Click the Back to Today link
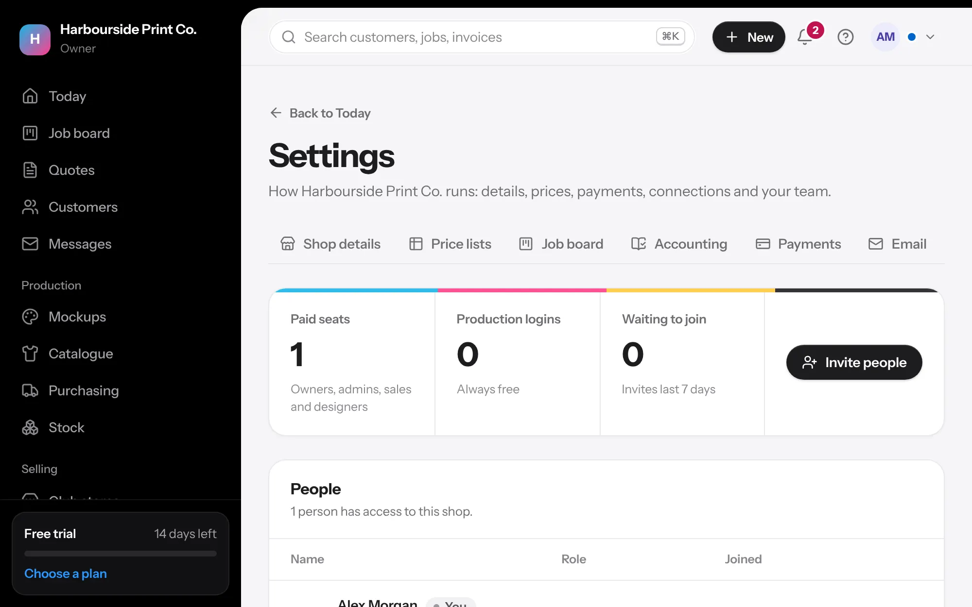This screenshot has height=607, width=972. pos(320,113)
